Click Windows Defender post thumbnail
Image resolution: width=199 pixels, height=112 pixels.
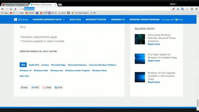tap(140, 39)
